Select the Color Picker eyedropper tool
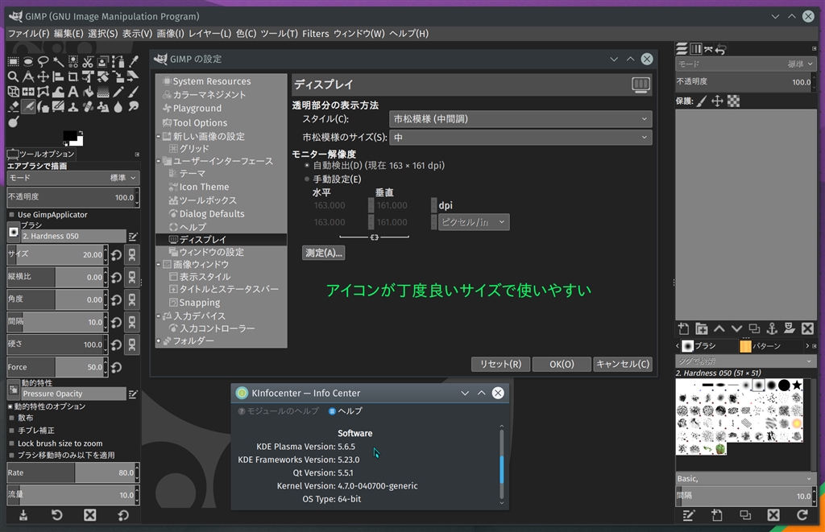The width and height of the screenshot is (825, 532). click(134, 61)
